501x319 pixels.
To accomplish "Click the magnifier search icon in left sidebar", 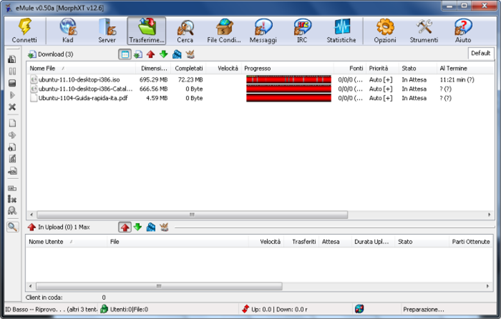I will pyautogui.click(x=12, y=227).
